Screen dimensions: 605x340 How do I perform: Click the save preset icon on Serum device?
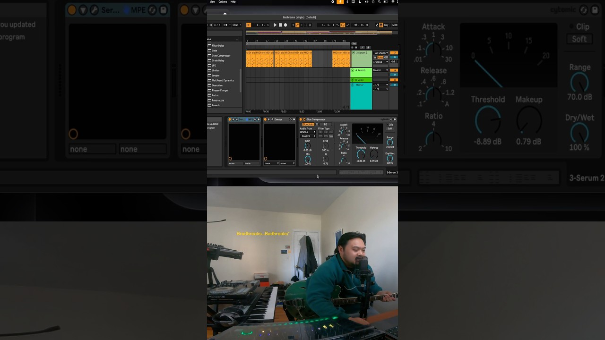(x=259, y=119)
